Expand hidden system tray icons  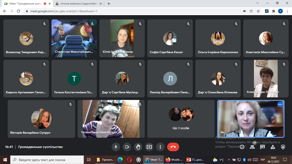pos(229,160)
